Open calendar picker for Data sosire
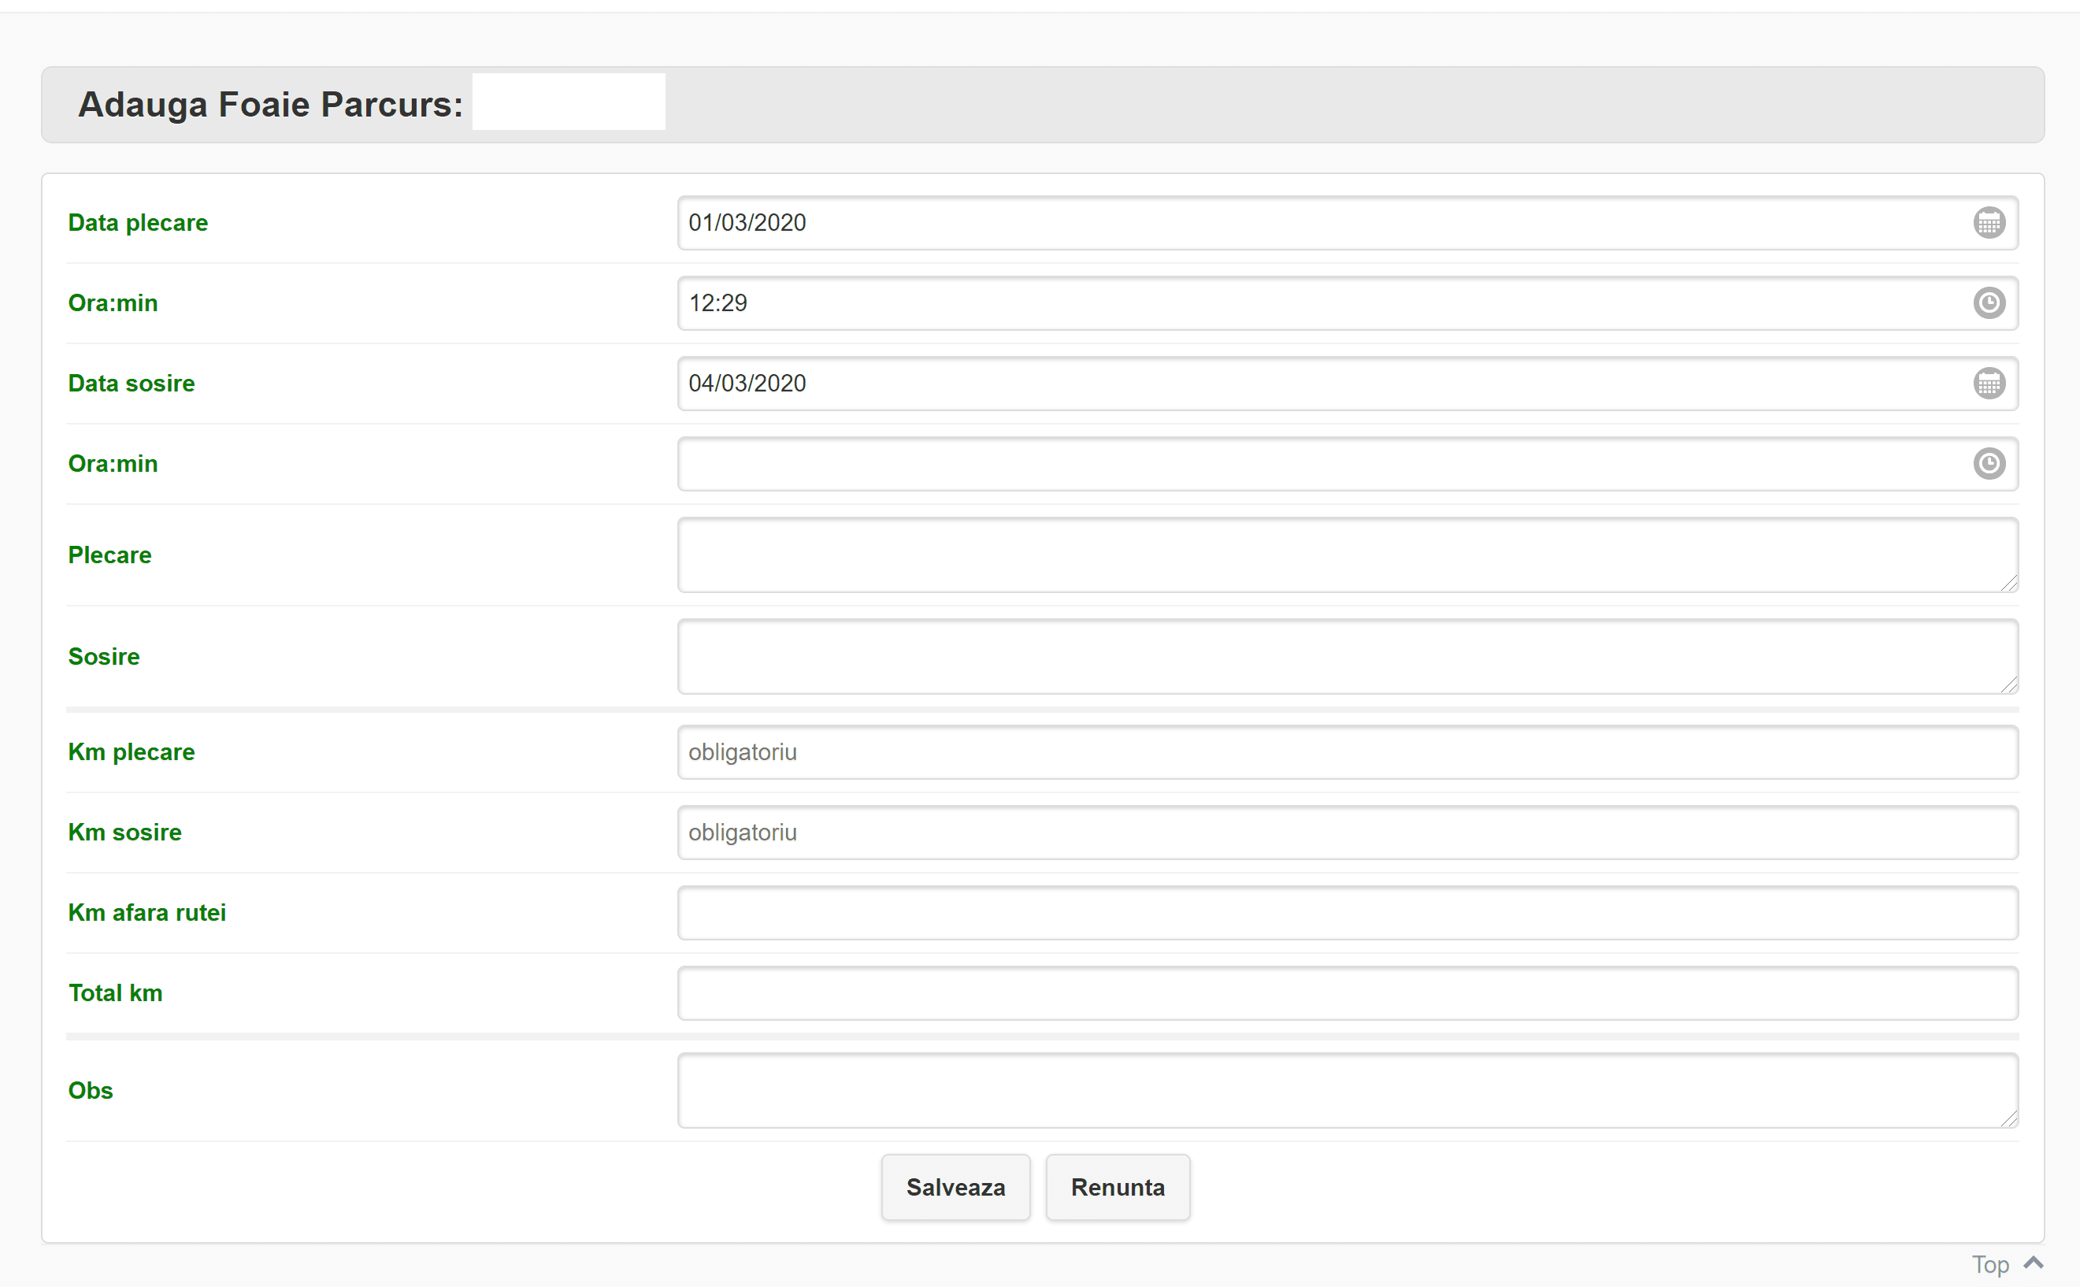The height and width of the screenshot is (1287, 2080). point(1989,383)
